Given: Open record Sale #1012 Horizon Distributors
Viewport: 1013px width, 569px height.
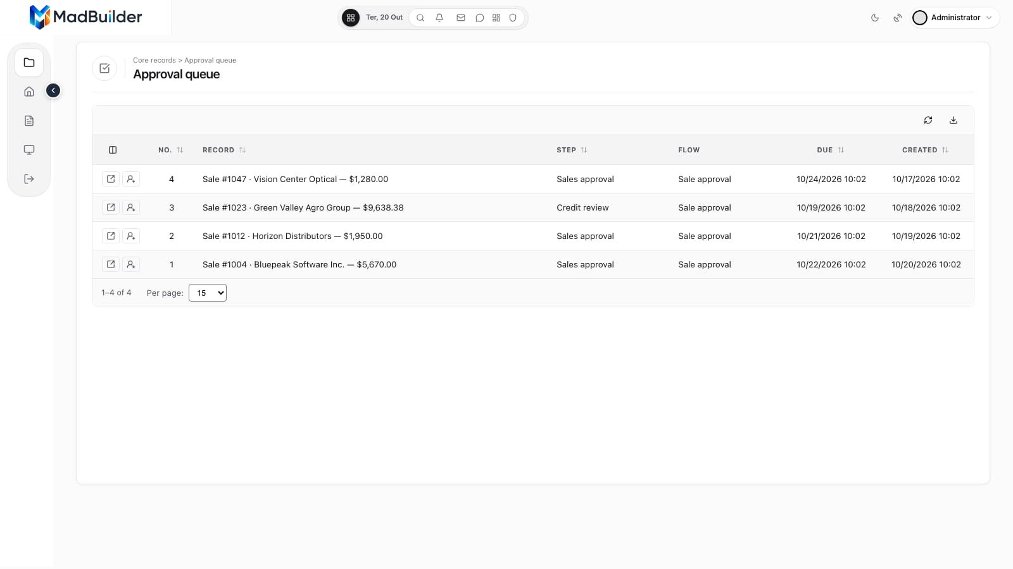Looking at the screenshot, I should (x=111, y=236).
